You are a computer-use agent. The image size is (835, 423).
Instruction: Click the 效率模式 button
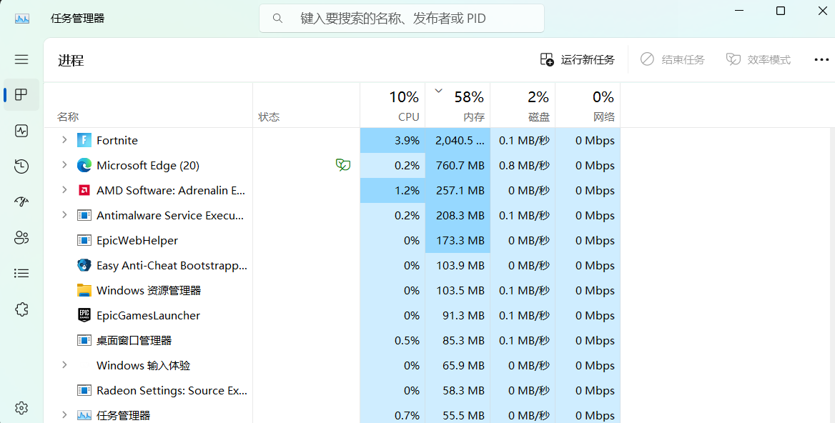pos(759,59)
